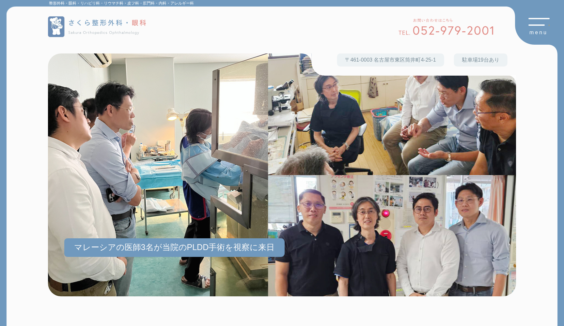Click the red 眼科 text in logo
Image resolution: width=564 pixels, height=326 pixels.
tap(139, 23)
